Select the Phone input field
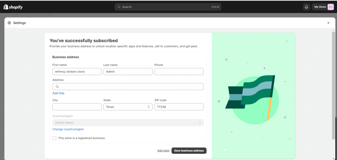 point(179,71)
